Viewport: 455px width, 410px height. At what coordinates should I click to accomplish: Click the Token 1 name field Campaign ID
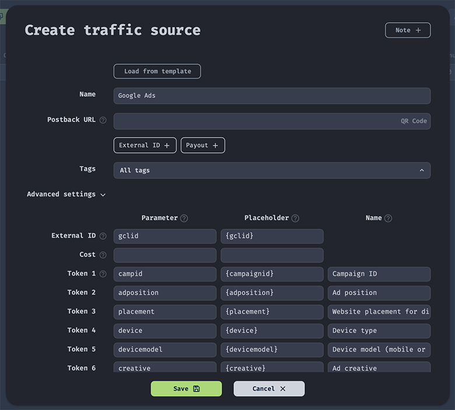click(x=379, y=274)
